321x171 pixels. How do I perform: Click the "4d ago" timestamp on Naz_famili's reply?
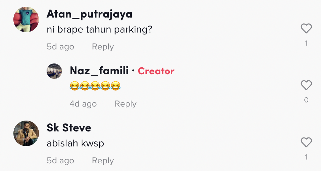pyautogui.click(x=83, y=104)
